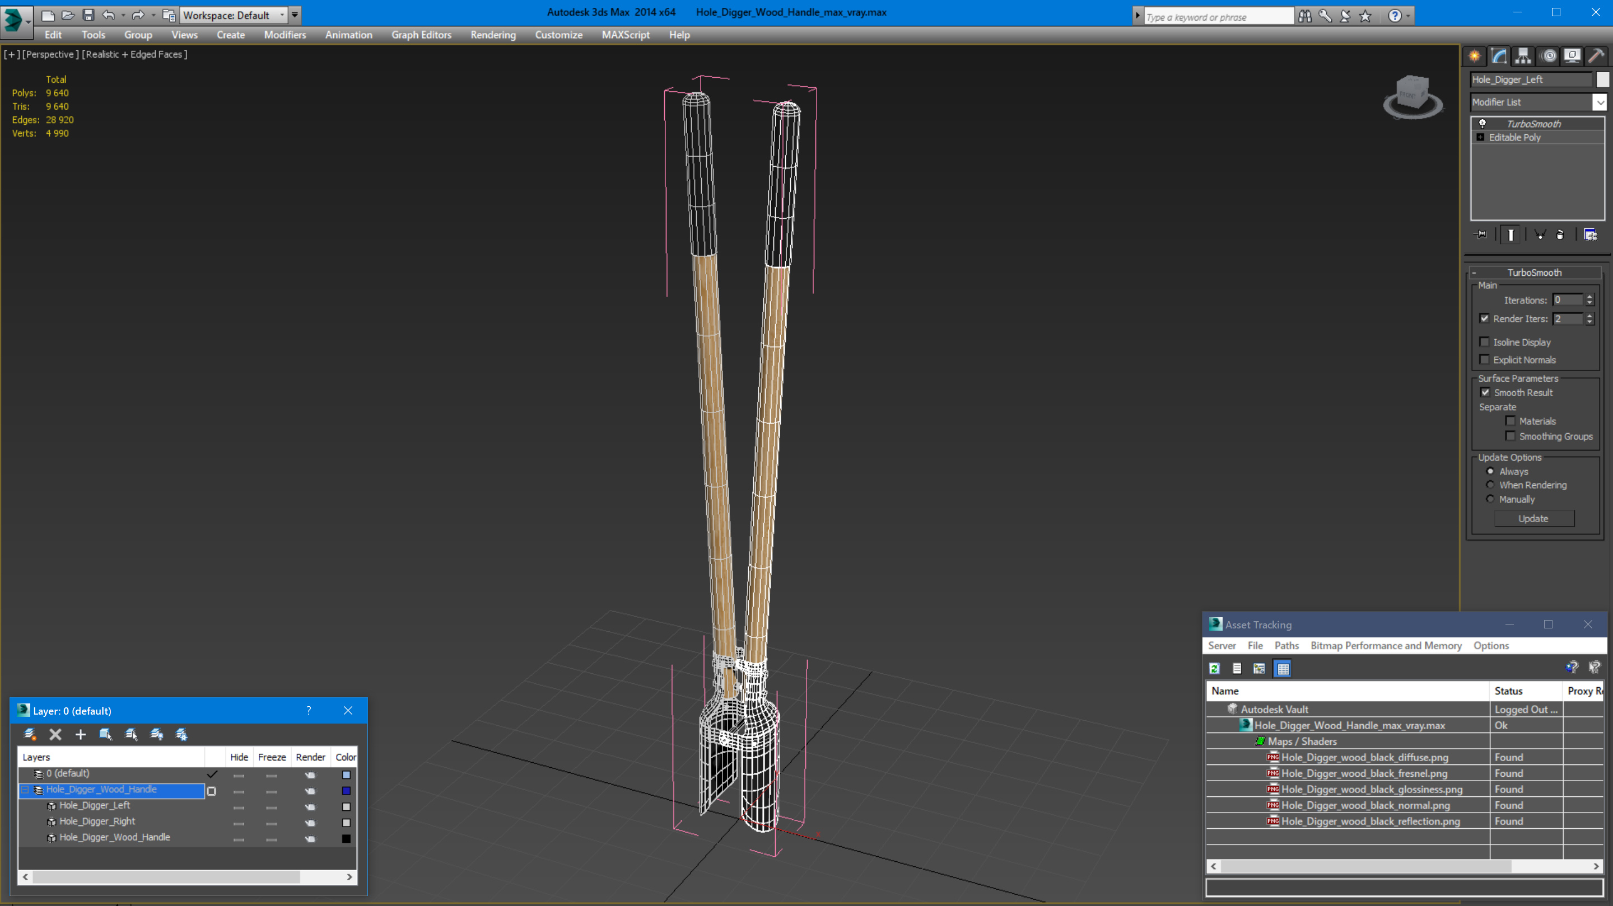Viewport: 1613px width, 906px height.
Task: Uncheck the Smooth Result checkbox
Action: tap(1485, 392)
